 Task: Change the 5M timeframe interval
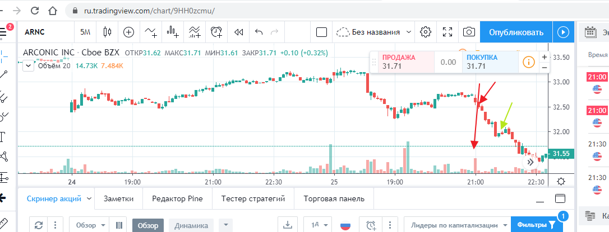click(x=86, y=32)
